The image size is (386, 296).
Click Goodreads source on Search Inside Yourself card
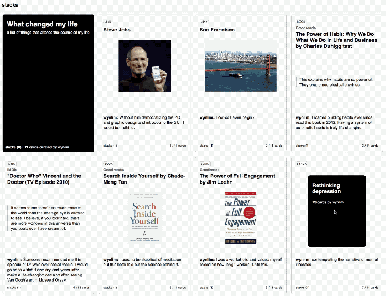pyautogui.click(x=113, y=170)
